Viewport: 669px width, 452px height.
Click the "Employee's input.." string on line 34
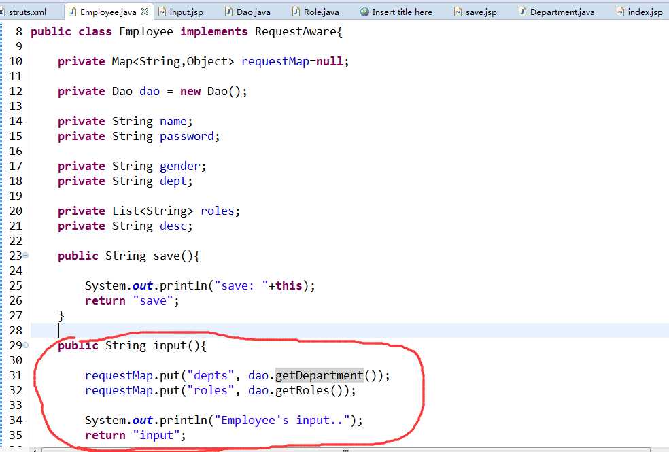tap(282, 420)
